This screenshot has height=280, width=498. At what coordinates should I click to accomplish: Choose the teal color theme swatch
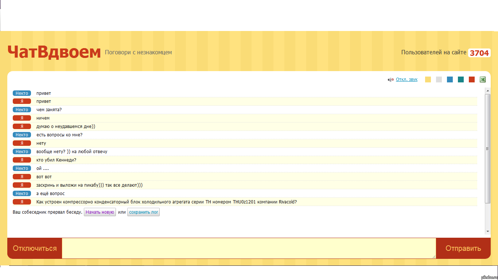tap(461, 79)
